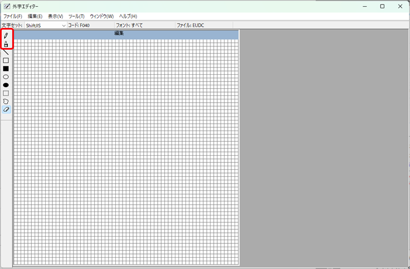The width and height of the screenshot is (410, 269).
Task: Open the 表示(V) menu
Action: (x=55, y=16)
